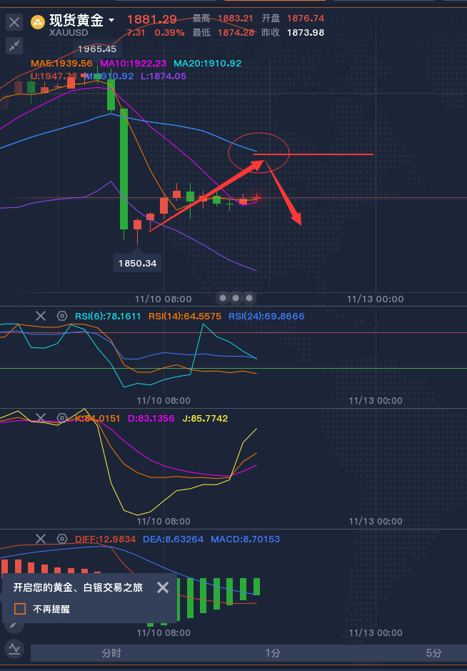Click the L:1874.05 Bollinger label
This screenshot has height=671, width=467.
click(164, 76)
